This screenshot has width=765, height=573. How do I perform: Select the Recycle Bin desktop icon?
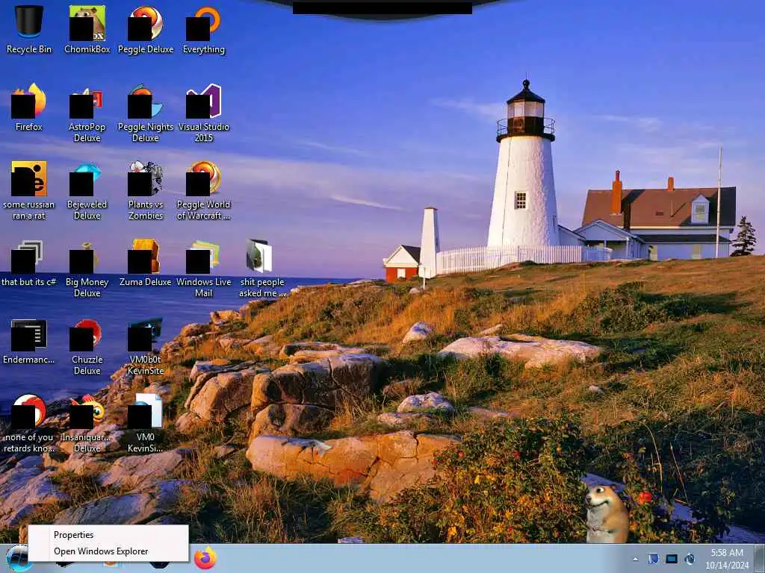(x=29, y=29)
